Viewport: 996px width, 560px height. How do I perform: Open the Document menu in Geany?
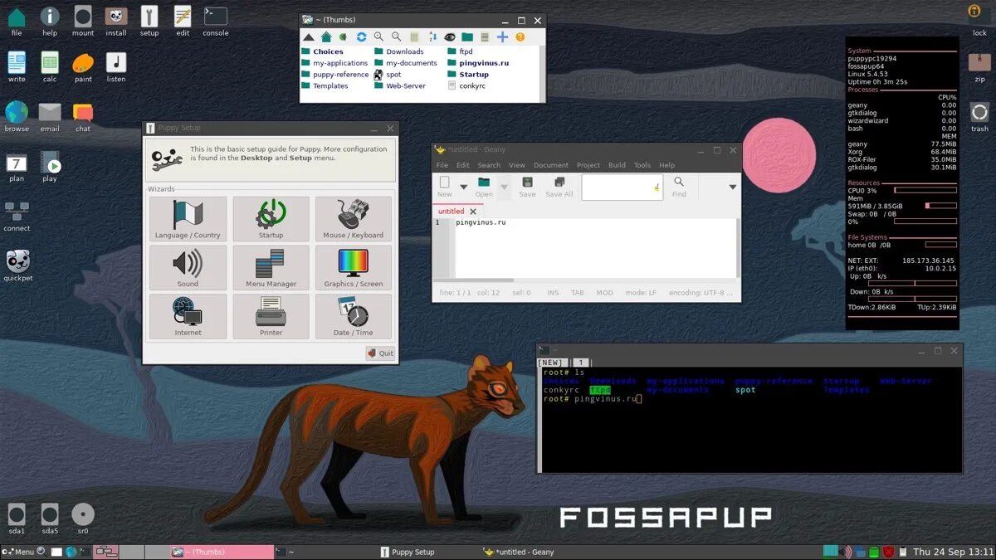tap(551, 165)
